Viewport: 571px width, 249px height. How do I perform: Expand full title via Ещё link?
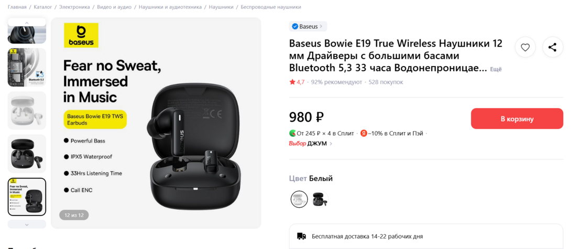click(496, 69)
